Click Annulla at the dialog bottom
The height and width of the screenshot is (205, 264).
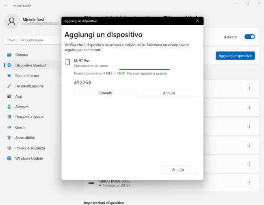tap(178, 169)
